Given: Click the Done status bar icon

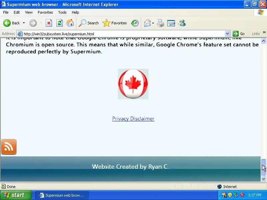Looking at the screenshot, I should pos(3,186).
